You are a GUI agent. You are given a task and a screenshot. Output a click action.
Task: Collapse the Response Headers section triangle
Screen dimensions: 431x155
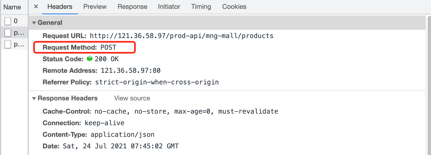(34, 98)
